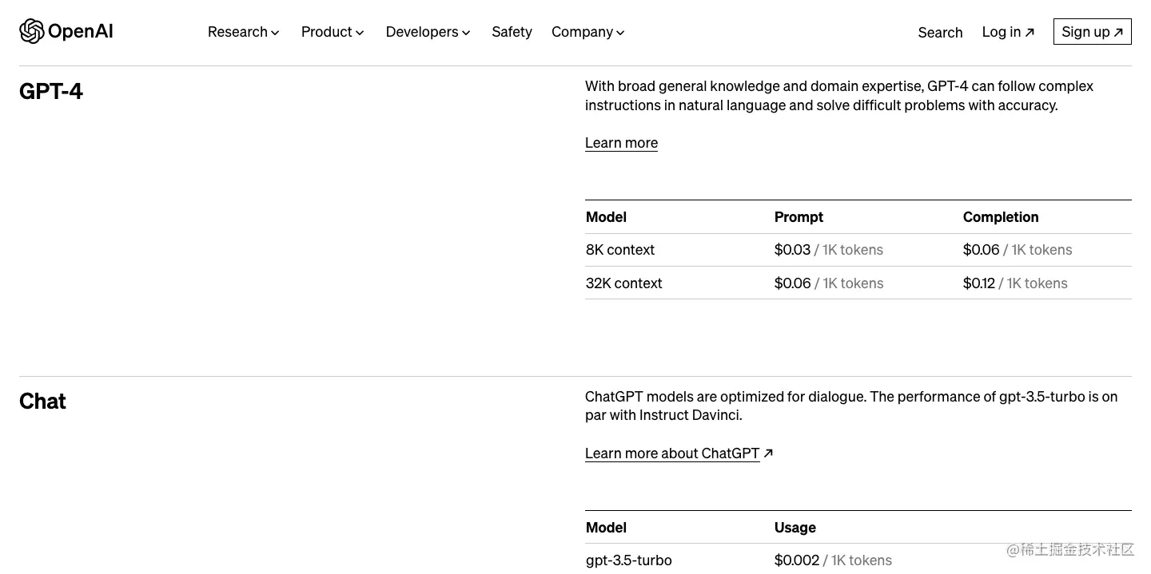Viewport: 1151px width, 574px height.
Task: Click the Log in external arrow icon
Action: tap(1030, 33)
